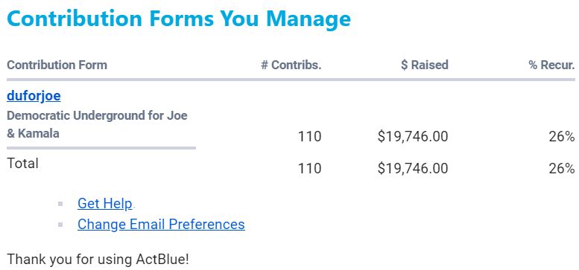The height and width of the screenshot is (270, 579).
Task: Open Change Email Preferences link
Action: click(x=161, y=224)
